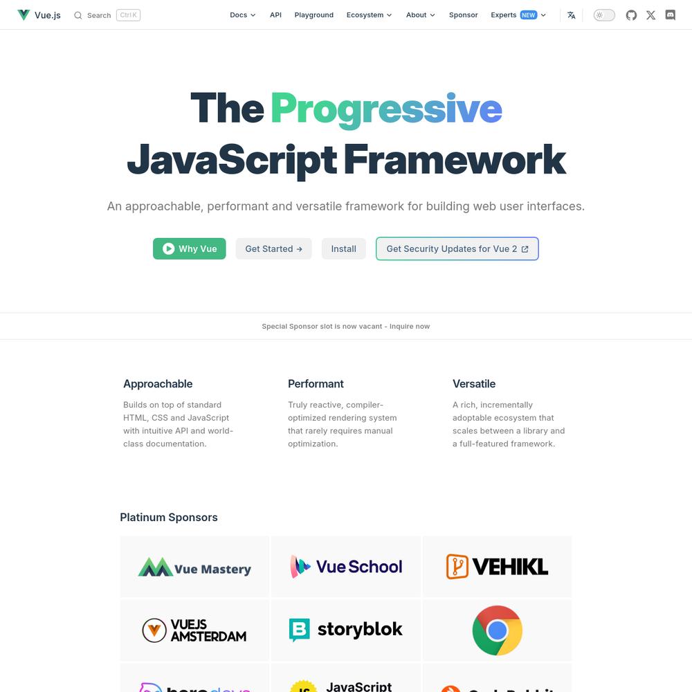Click the Approachable heading
Image resolution: width=692 pixels, height=692 pixels.
click(158, 384)
